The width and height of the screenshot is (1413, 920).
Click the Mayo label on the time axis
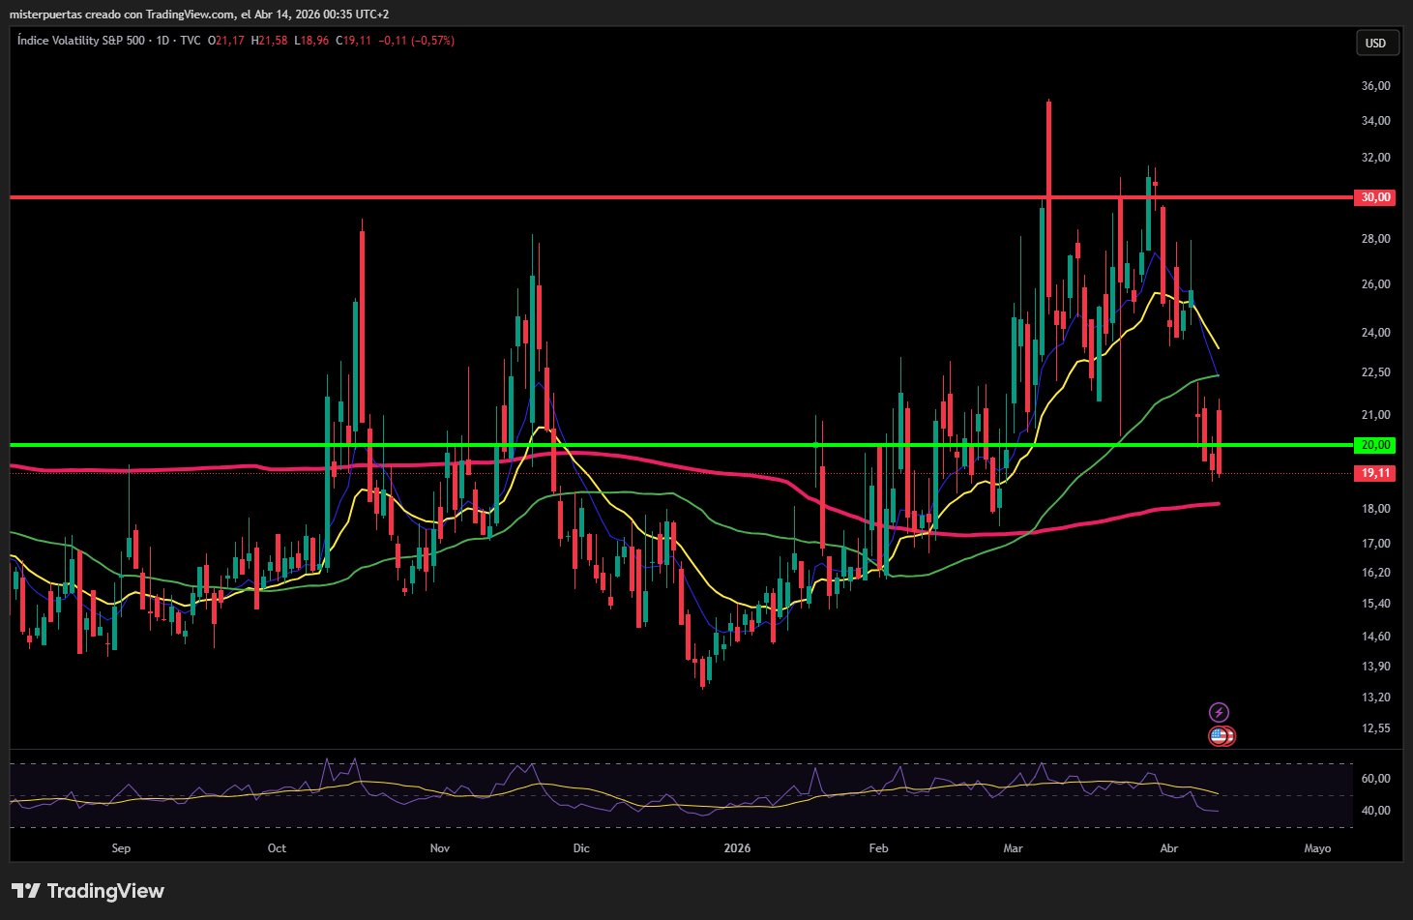[x=1317, y=848]
